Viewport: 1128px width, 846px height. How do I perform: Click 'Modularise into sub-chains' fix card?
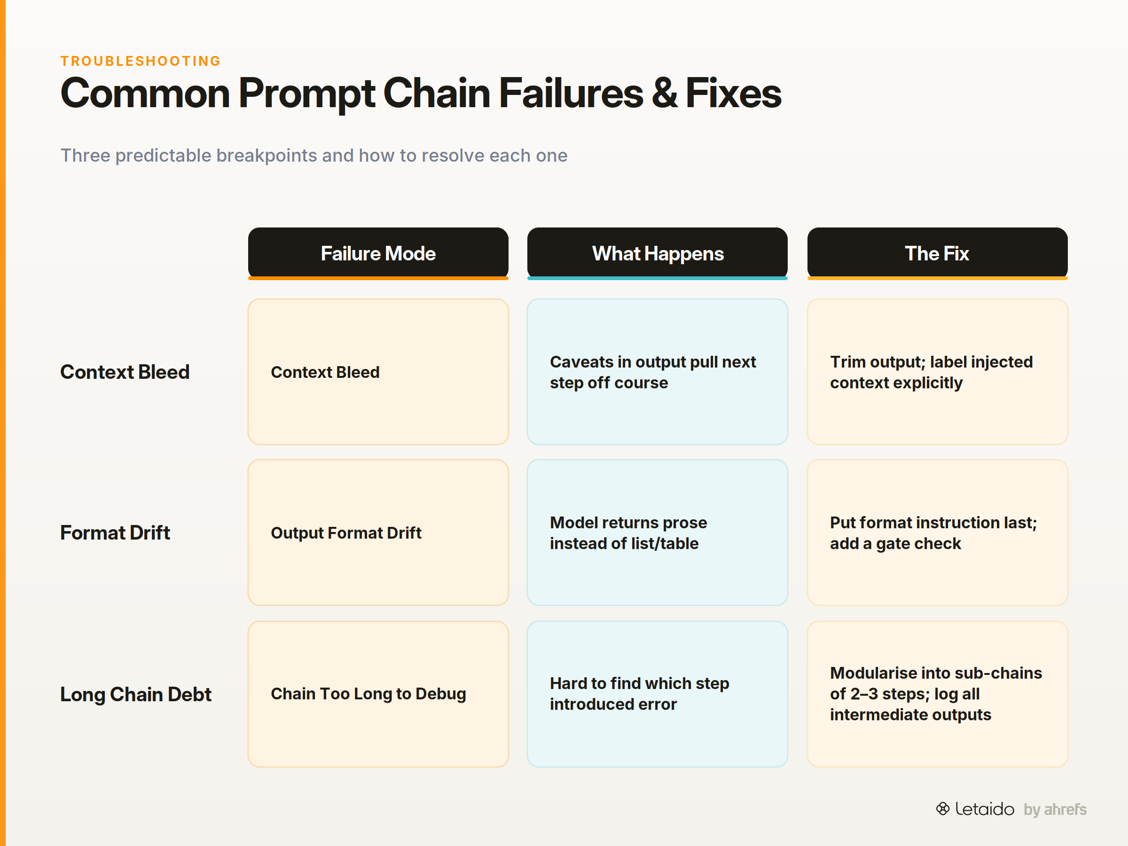937,694
